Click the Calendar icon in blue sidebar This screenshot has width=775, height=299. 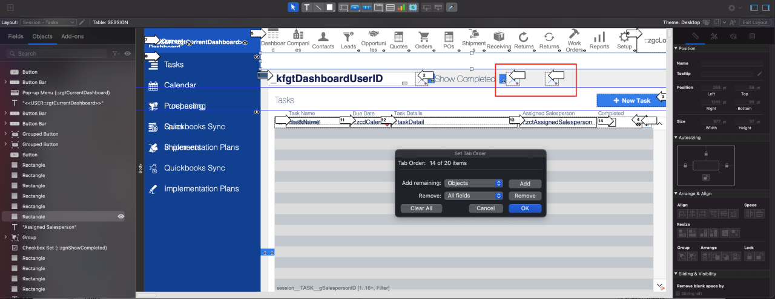click(153, 86)
